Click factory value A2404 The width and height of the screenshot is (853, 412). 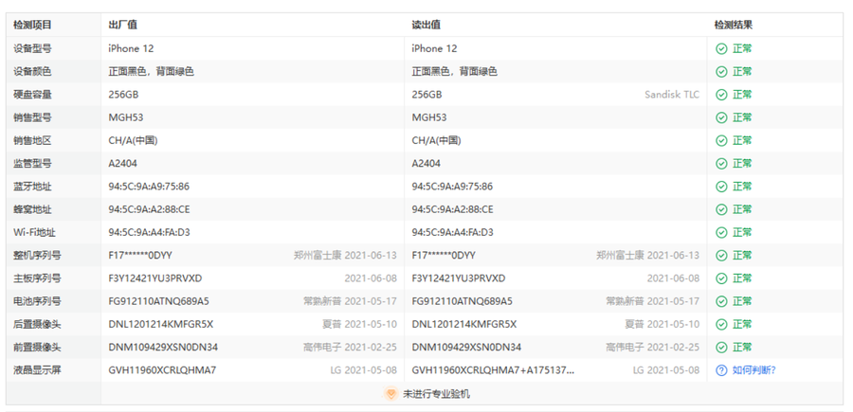click(123, 163)
